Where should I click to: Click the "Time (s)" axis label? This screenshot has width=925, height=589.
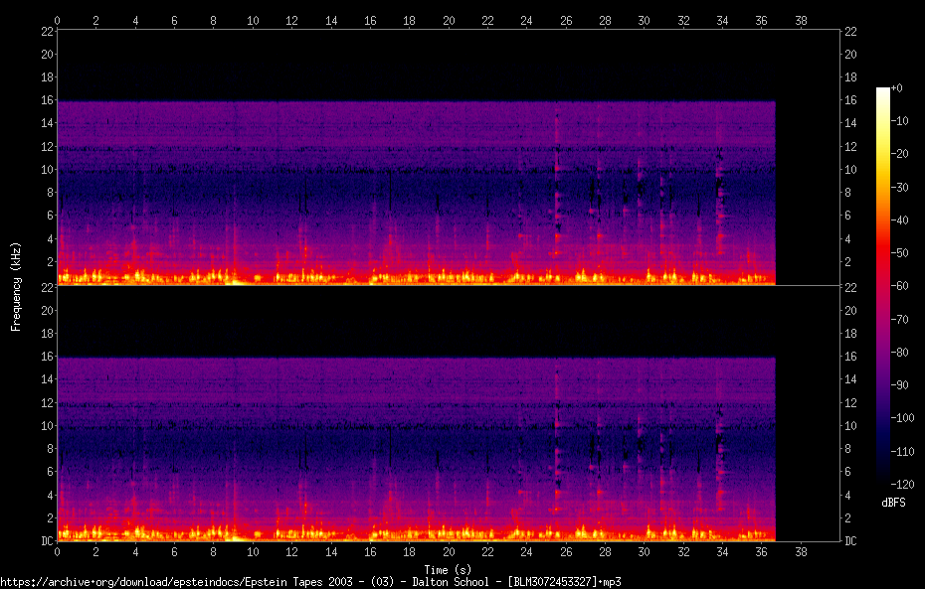coord(448,569)
